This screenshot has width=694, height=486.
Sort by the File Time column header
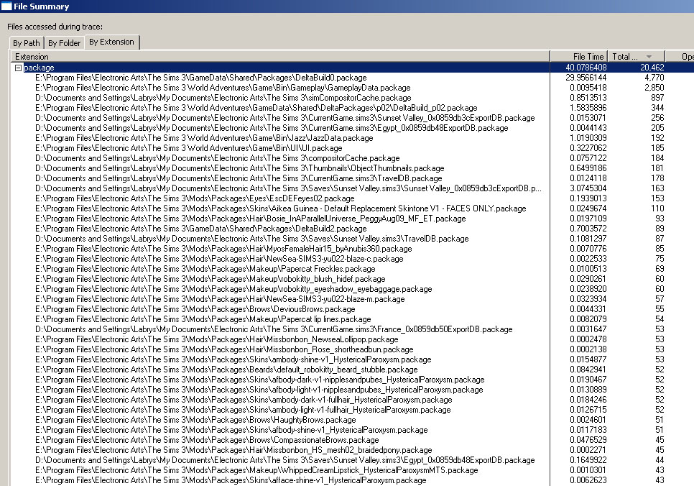click(579, 56)
